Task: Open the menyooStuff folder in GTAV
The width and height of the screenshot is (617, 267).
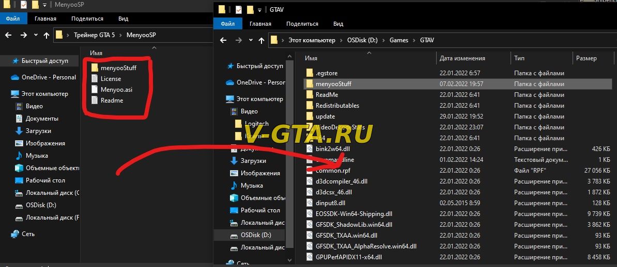Action: pyautogui.click(x=333, y=84)
